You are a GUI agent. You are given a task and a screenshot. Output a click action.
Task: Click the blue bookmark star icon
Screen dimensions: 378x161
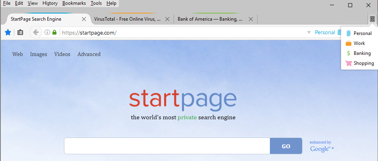point(8,32)
